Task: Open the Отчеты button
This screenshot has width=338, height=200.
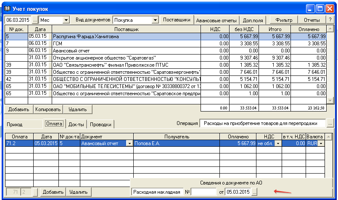Action: pos(312,20)
